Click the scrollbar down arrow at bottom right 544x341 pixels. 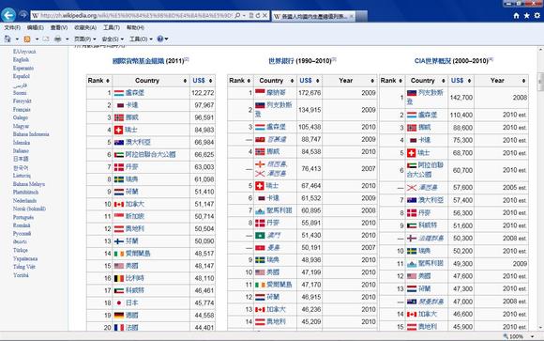tap(540, 328)
